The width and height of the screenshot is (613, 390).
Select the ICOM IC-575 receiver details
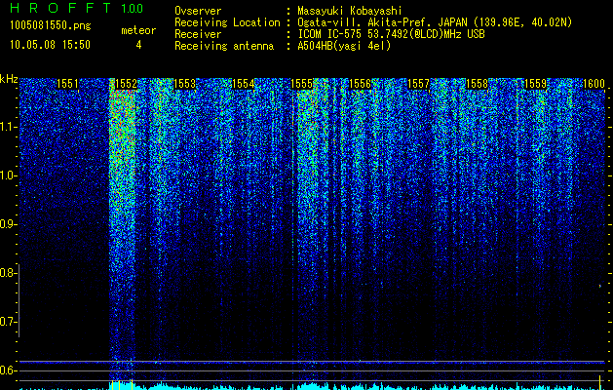tap(391, 34)
